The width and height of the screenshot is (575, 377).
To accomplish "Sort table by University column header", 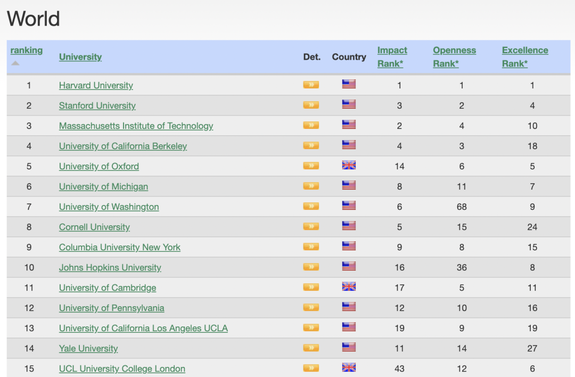I will click(80, 57).
